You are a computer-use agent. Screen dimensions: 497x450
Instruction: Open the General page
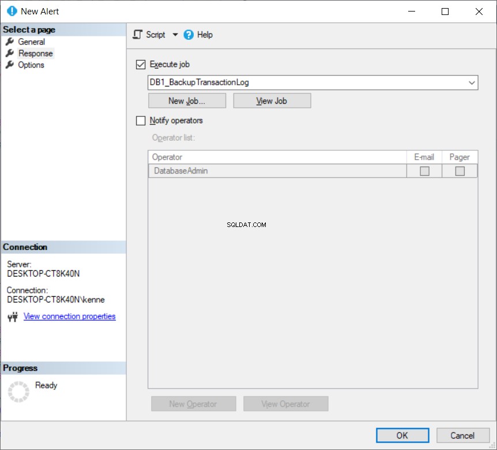click(31, 41)
